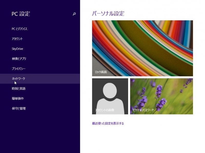Click the パーソナル設定 heading
The image size is (205, 153).
(108, 13)
